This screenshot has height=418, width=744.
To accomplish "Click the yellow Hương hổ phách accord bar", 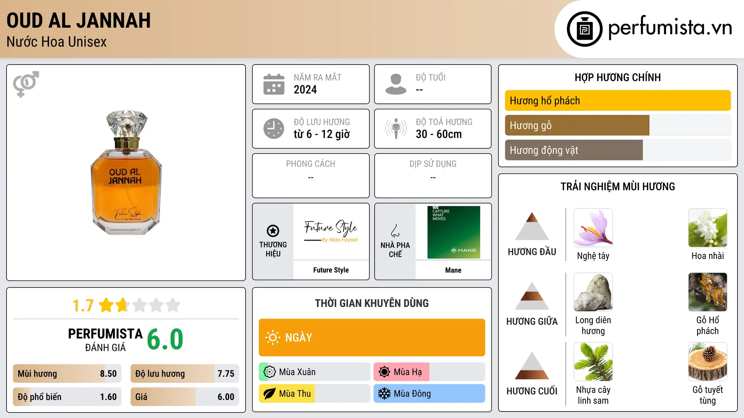I will [618, 101].
